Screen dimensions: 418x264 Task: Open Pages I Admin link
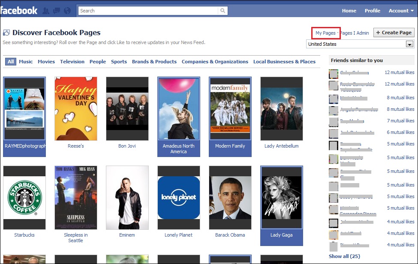[355, 33]
